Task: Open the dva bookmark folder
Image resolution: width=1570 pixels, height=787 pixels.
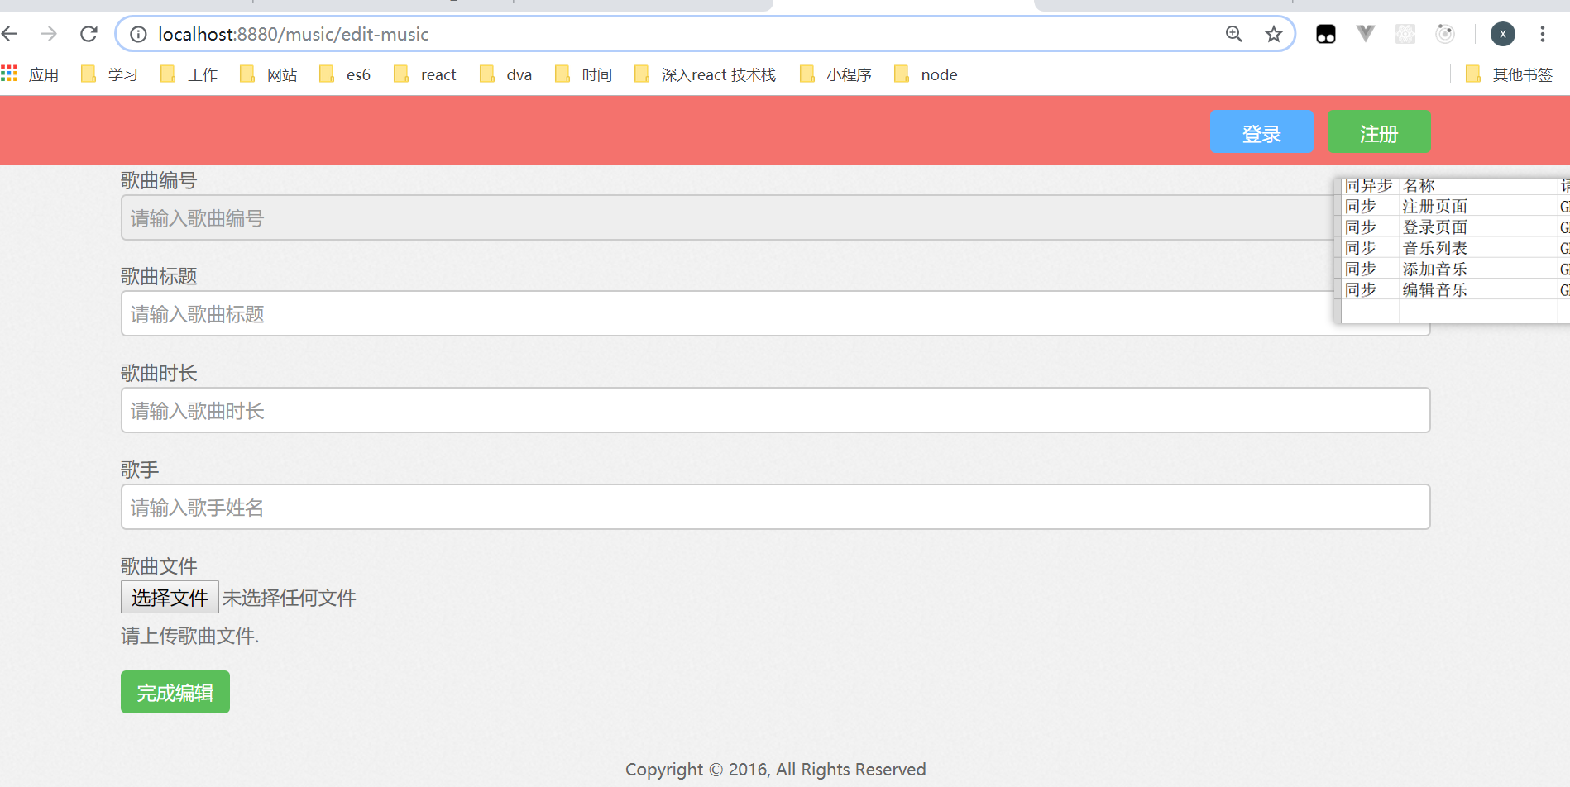Action: click(505, 74)
